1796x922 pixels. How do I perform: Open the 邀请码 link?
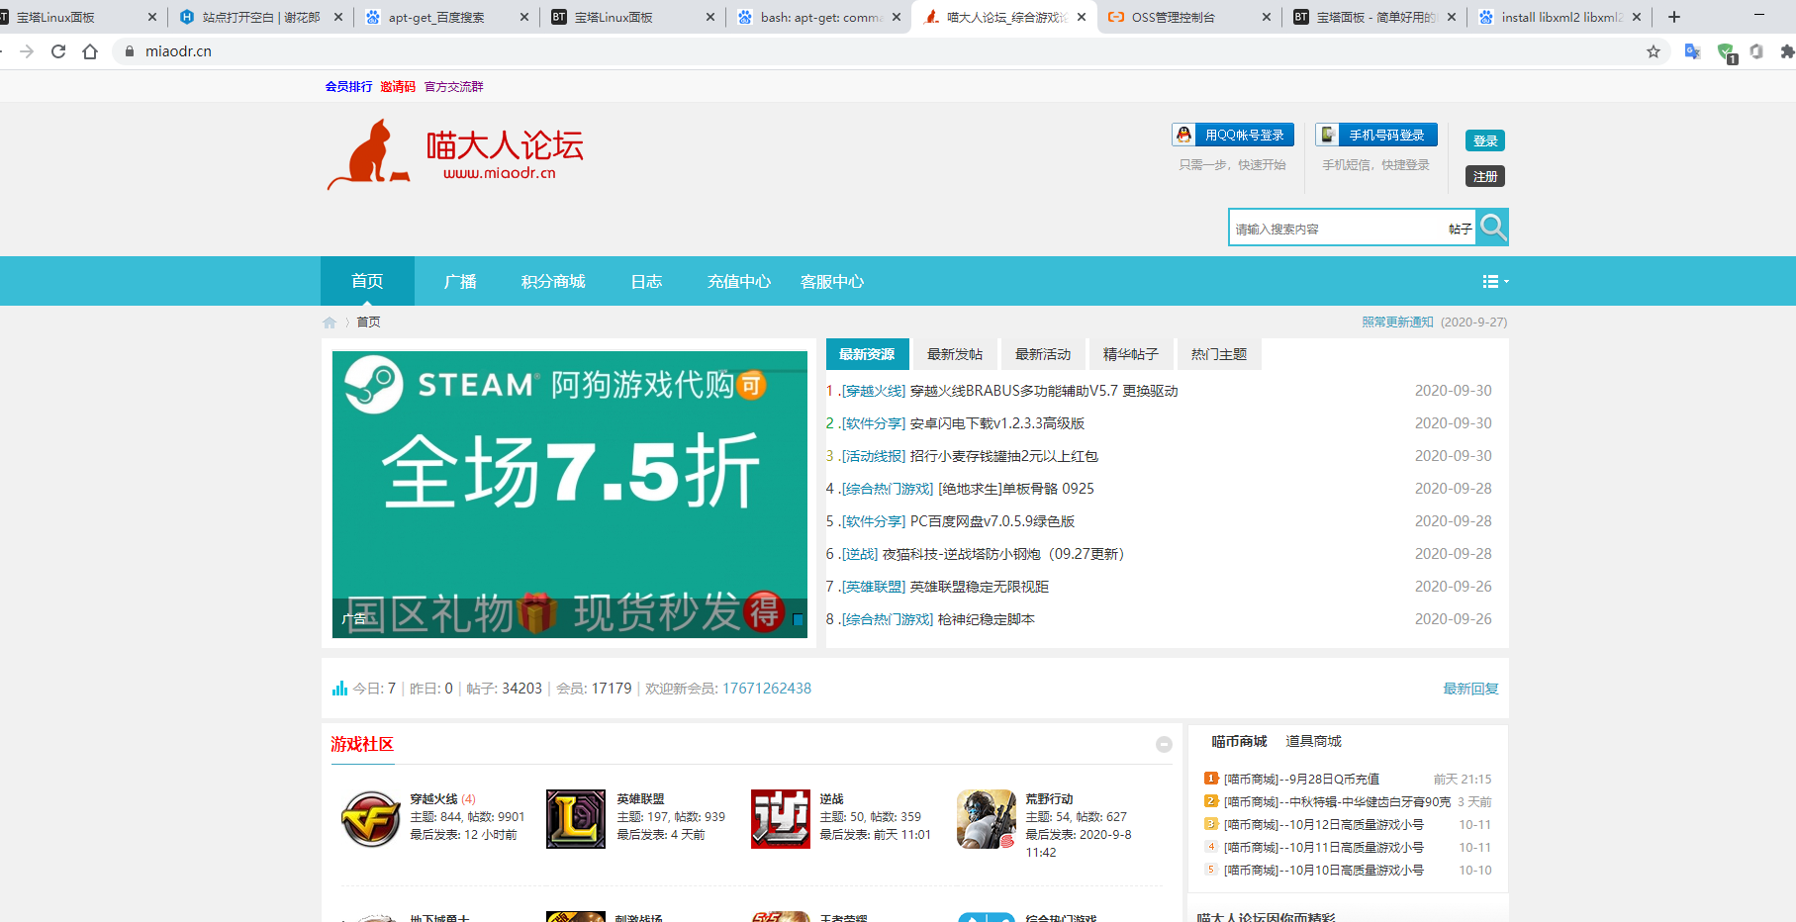tap(398, 87)
